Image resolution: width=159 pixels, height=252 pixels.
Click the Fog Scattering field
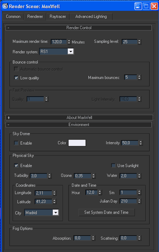pos(128,238)
